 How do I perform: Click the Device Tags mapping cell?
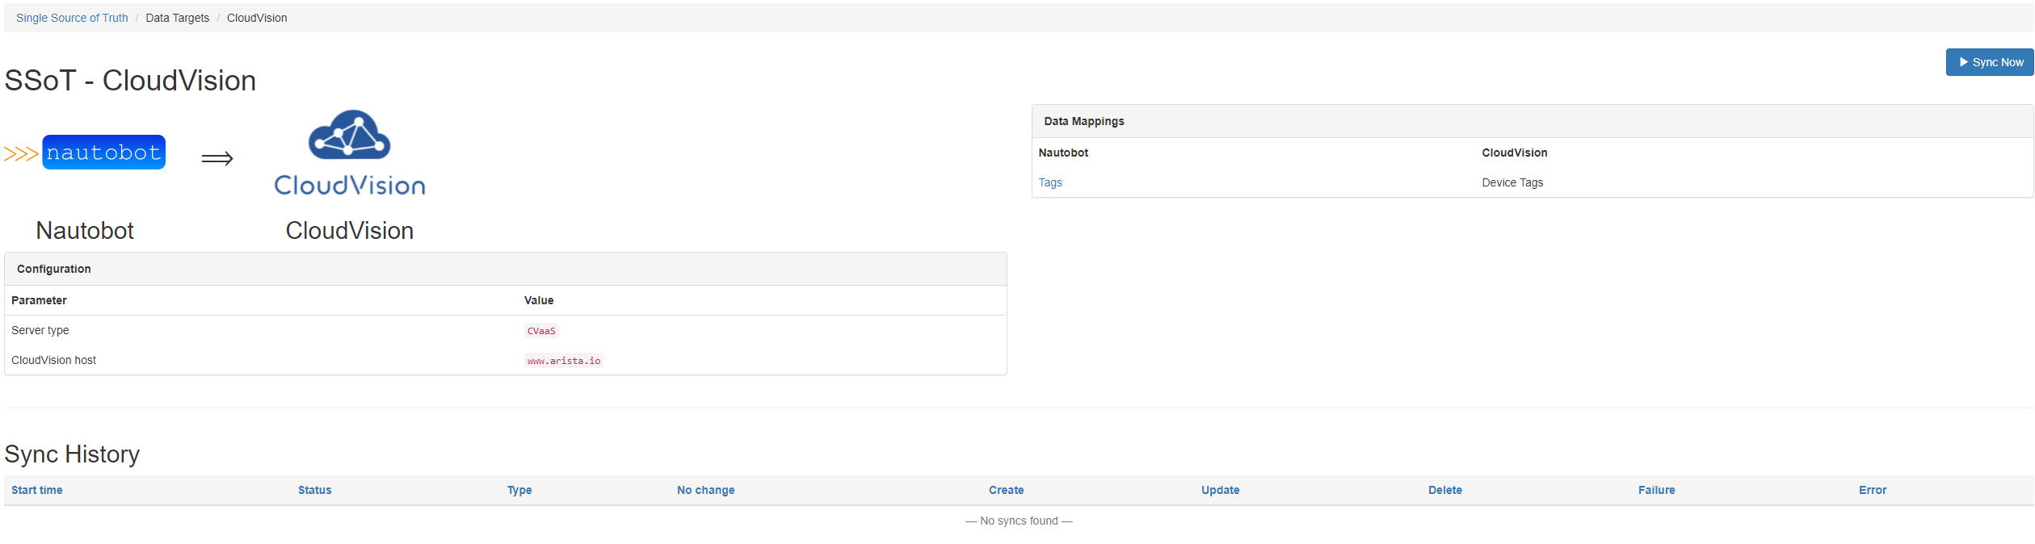pyautogui.click(x=1512, y=182)
